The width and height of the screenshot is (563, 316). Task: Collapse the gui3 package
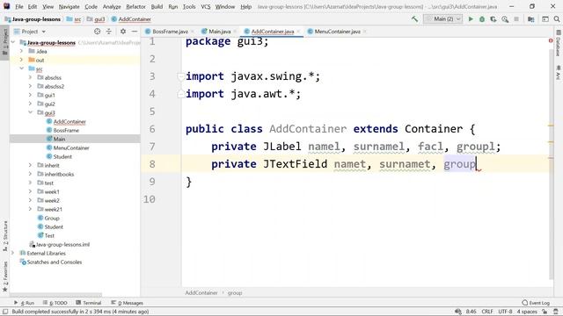(x=31, y=112)
